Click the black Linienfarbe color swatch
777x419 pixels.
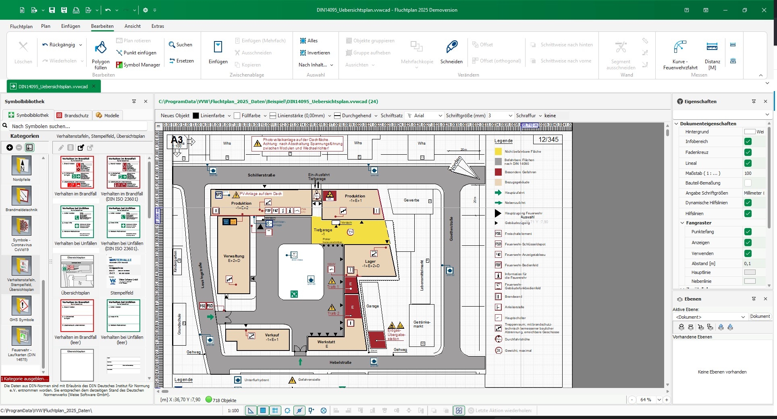click(x=196, y=116)
